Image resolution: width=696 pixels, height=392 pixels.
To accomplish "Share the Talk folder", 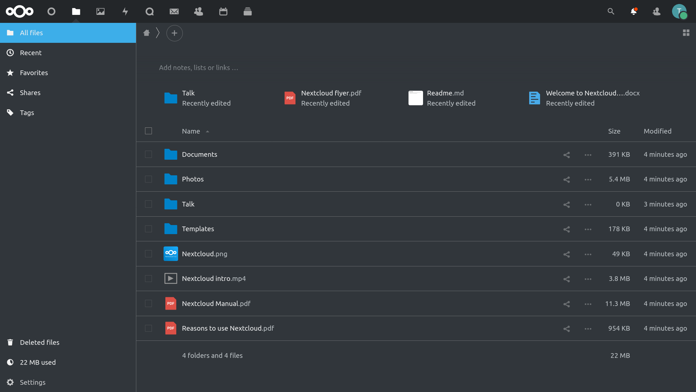I will (566, 204).
